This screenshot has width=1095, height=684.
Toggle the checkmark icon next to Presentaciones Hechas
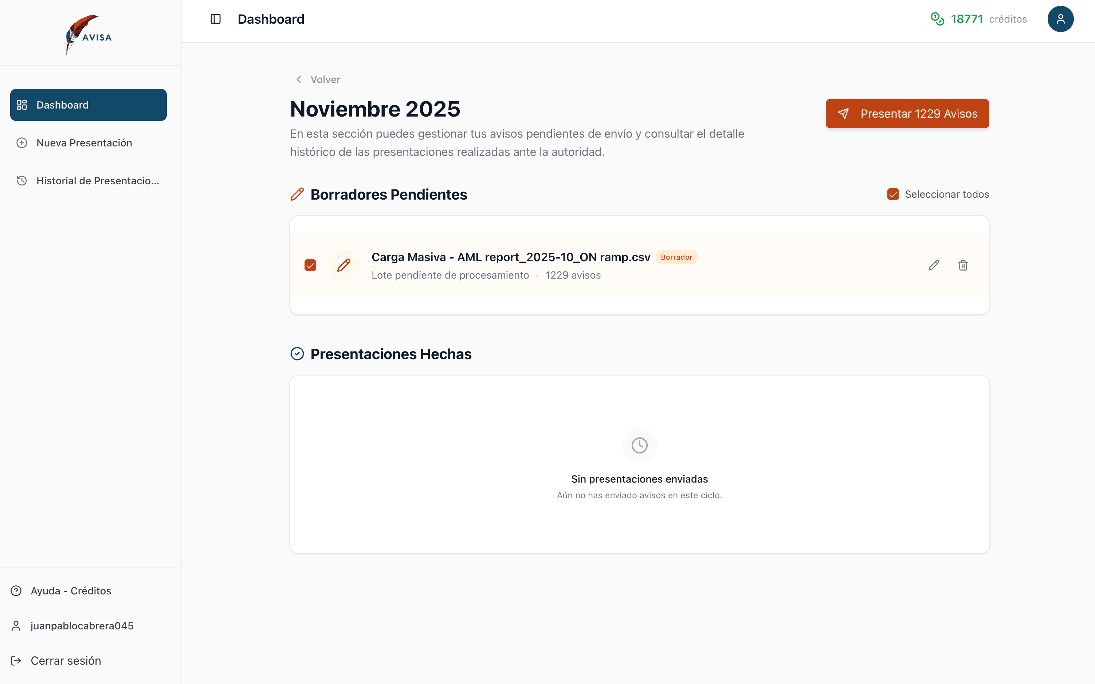[x=297, y=353]
